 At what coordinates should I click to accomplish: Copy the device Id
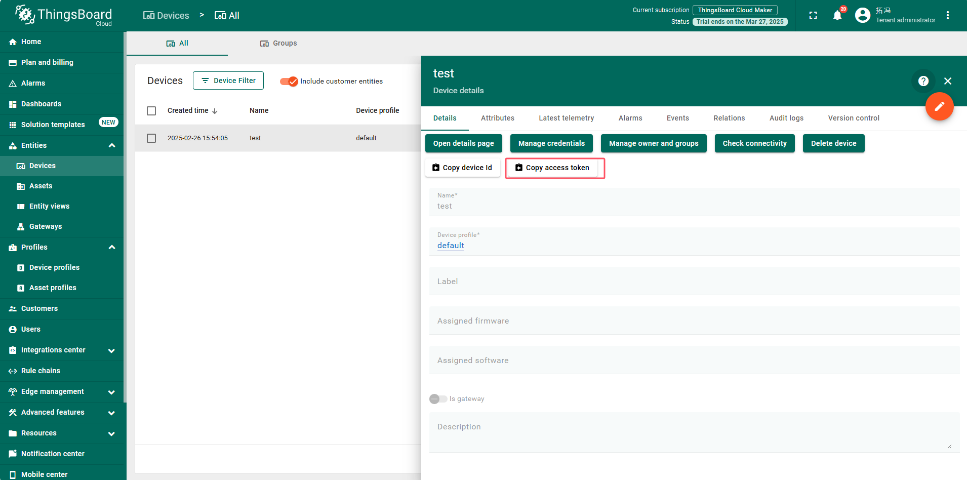pyautogui.click(x=463, y=168)
